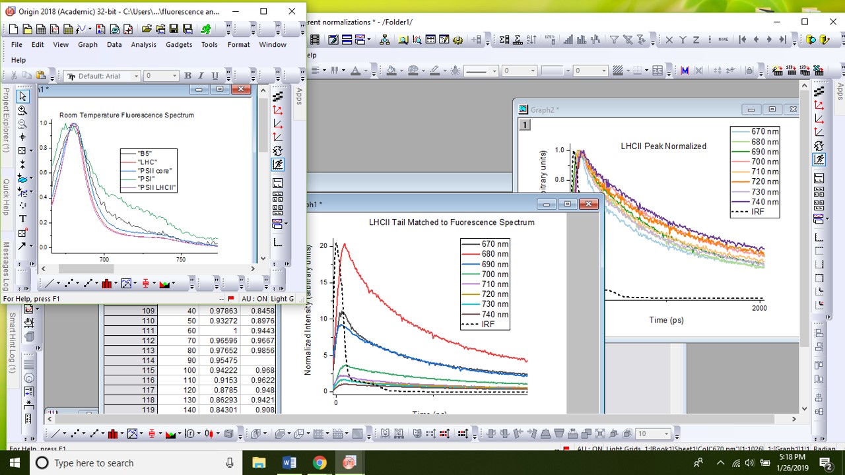Open Google Chrome from the Windows taskbar
845x475 pixels.
click(319, 462)
